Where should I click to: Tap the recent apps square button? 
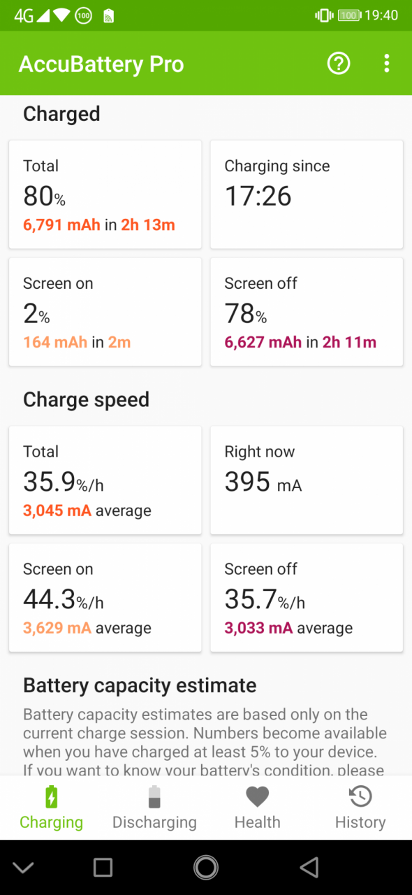(x=103, y=868)
